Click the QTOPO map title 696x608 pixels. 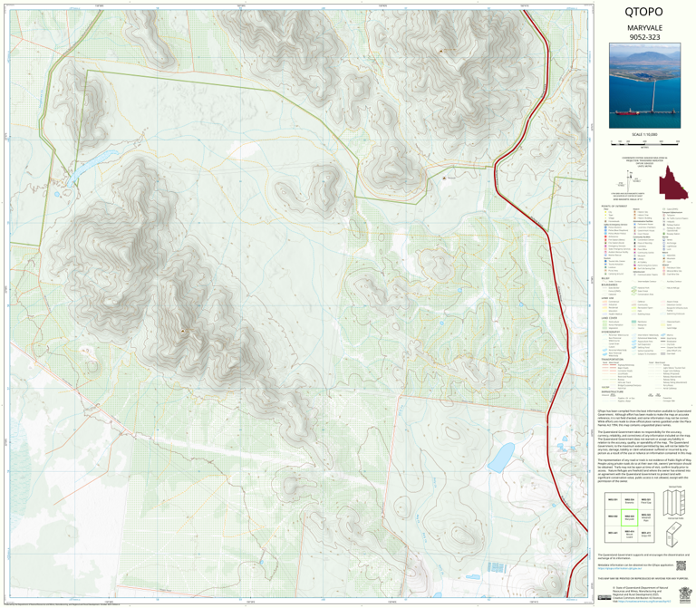pyautogui.click(x=643, y=12)
